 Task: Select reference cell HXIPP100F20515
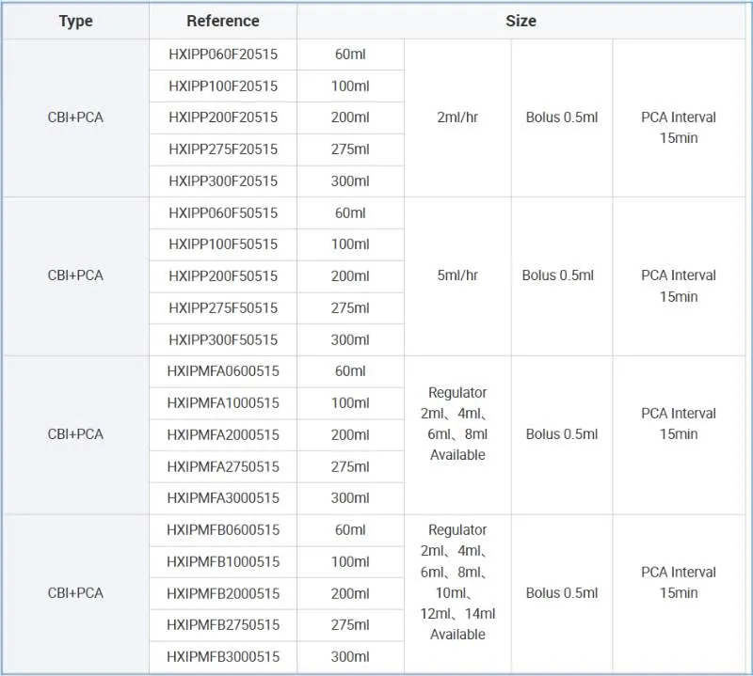[x=223, y=86]
